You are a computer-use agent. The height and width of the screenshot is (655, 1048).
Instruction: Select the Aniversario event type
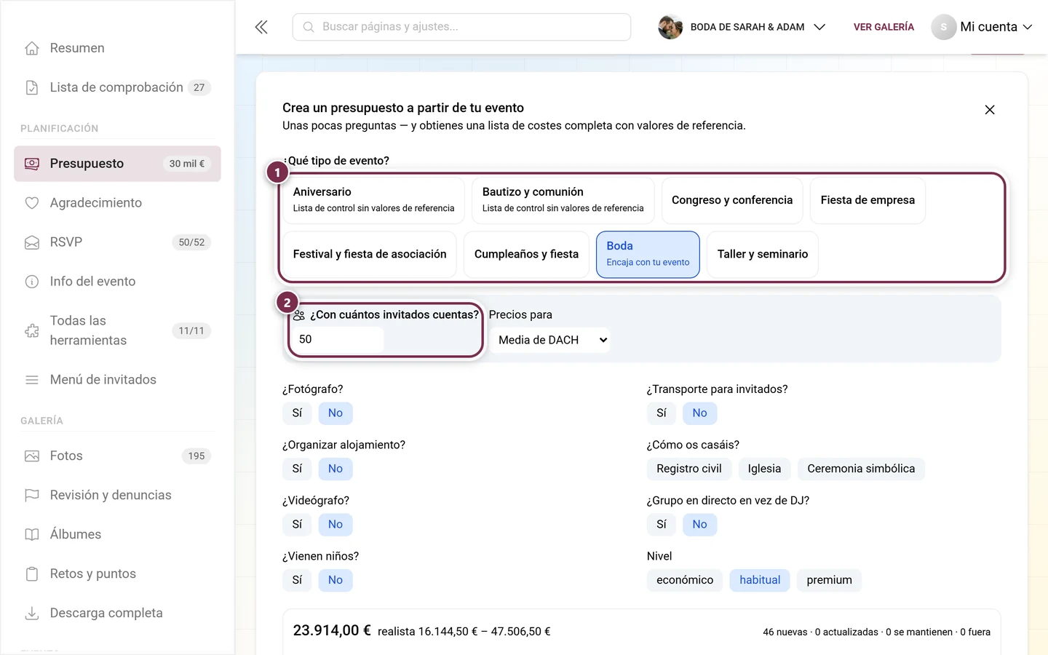(x=373, y=200)
